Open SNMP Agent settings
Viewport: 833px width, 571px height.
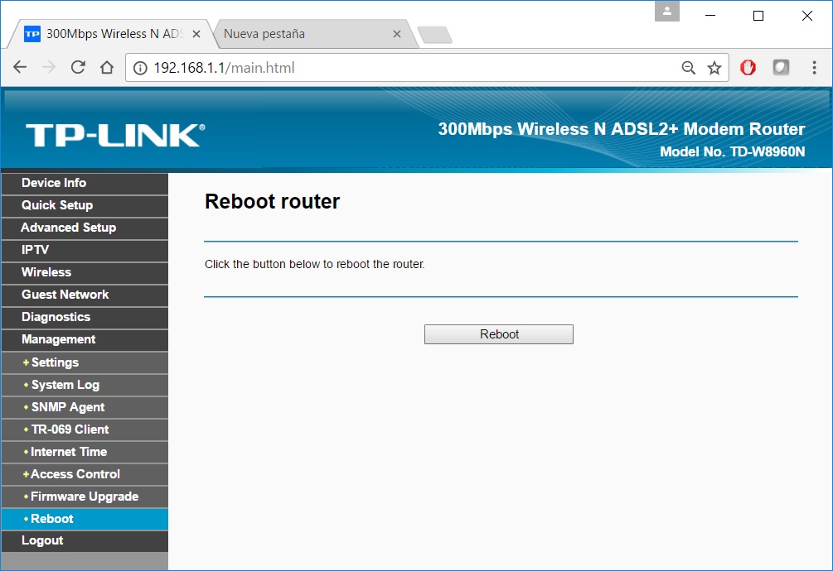pos(85,407)
